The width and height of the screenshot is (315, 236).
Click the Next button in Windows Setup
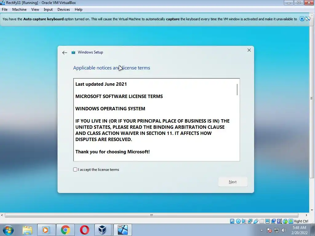point(233,182)
